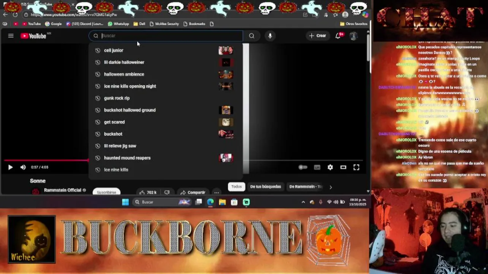This screenshot has width=488, height=274.
Task: Select the 'De Rammstein' chip
Action: click(x=306, y=186)
